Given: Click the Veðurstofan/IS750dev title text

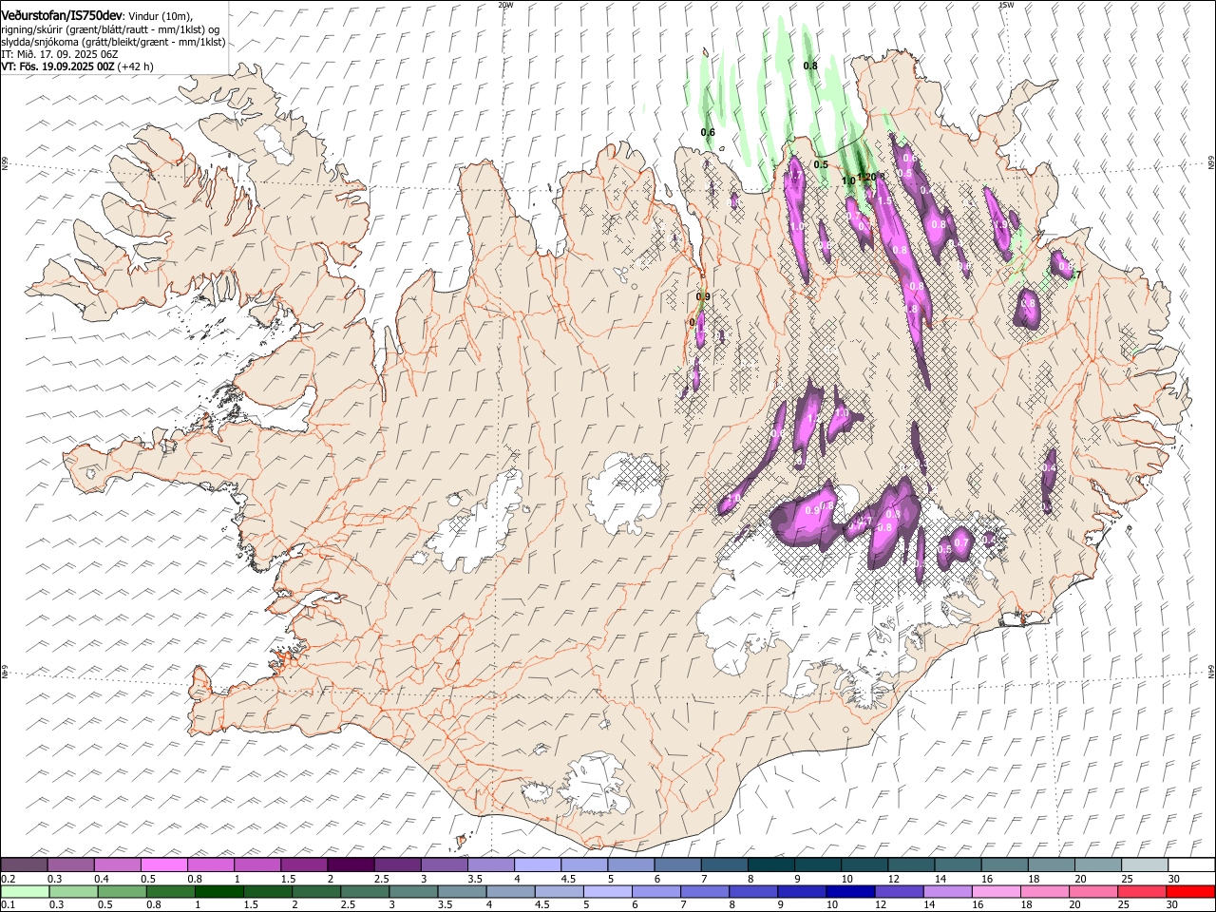Looking at the screenshot, I should point(62,14).
